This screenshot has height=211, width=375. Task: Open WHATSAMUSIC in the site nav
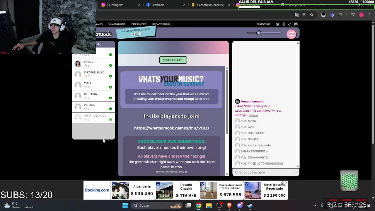117,24
